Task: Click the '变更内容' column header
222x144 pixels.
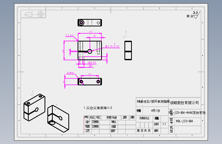Action: [112, 118]
